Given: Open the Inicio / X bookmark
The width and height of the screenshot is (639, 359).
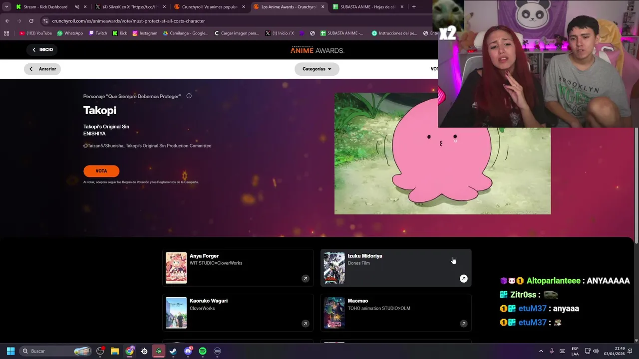Looking at the screenshot, I should 280,33.
